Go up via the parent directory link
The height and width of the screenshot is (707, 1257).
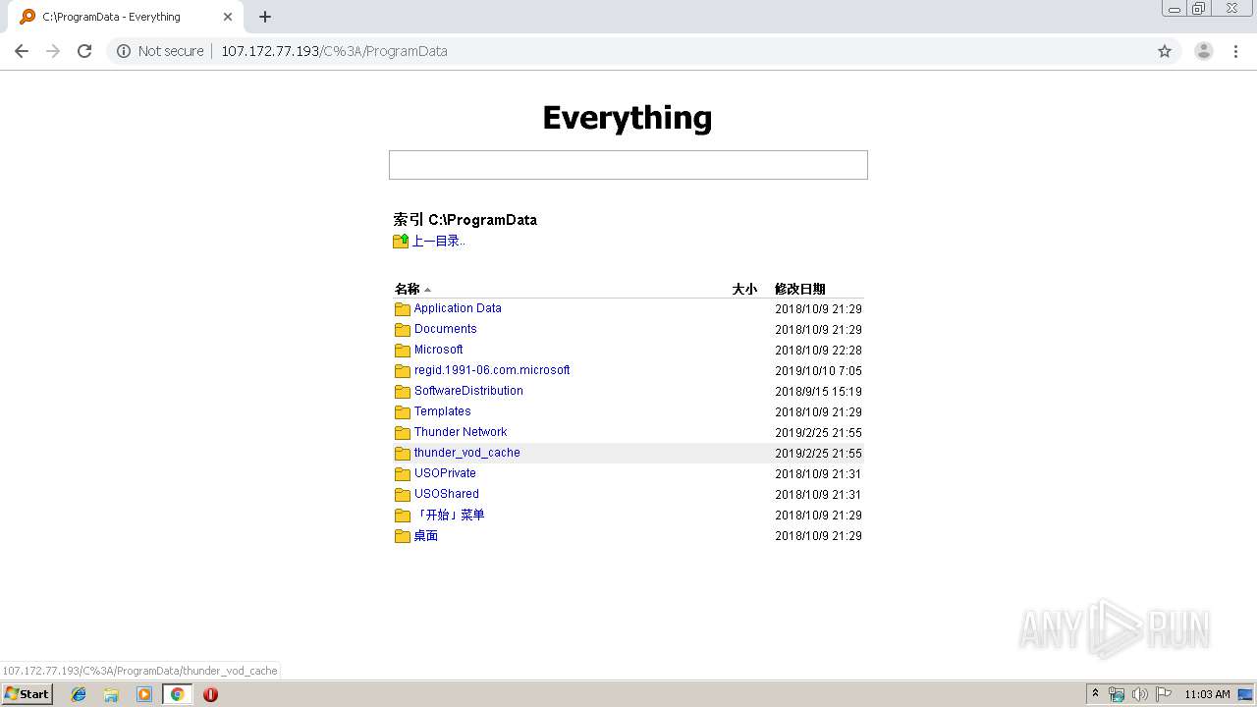tap(438, 241)
